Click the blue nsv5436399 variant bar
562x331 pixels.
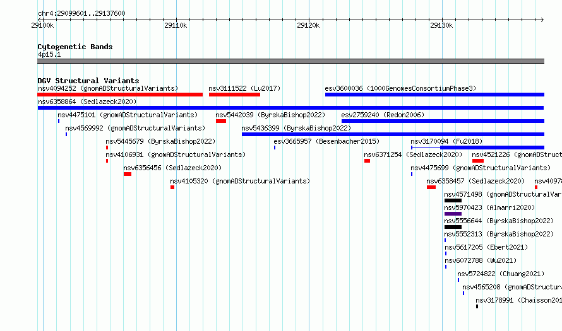393,134
